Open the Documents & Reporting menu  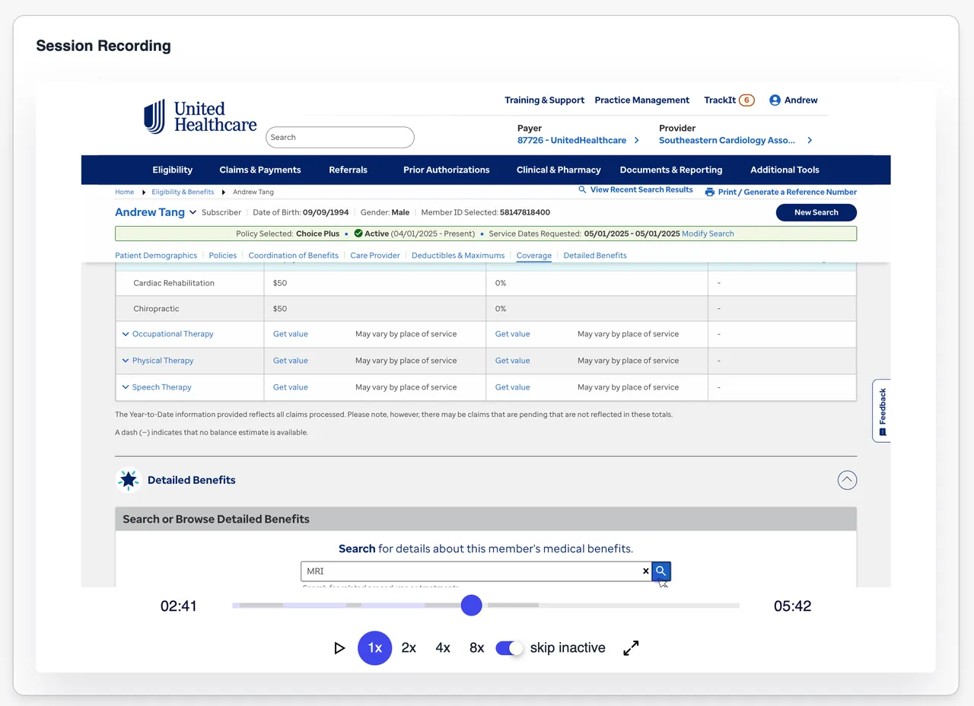pyautogui.click(x=671, y=170)
